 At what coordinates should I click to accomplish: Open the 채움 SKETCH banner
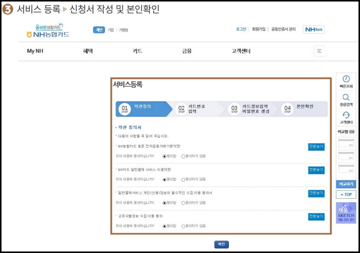pyautogui.click(x=345, y=212)
